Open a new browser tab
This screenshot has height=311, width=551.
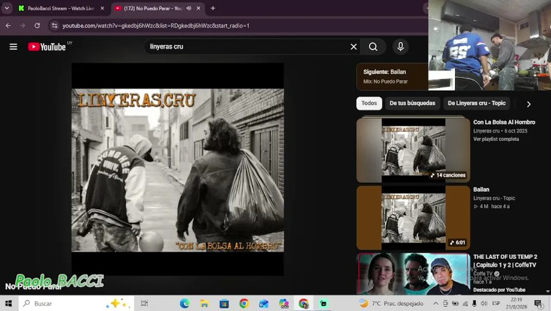tap(213, 8)
